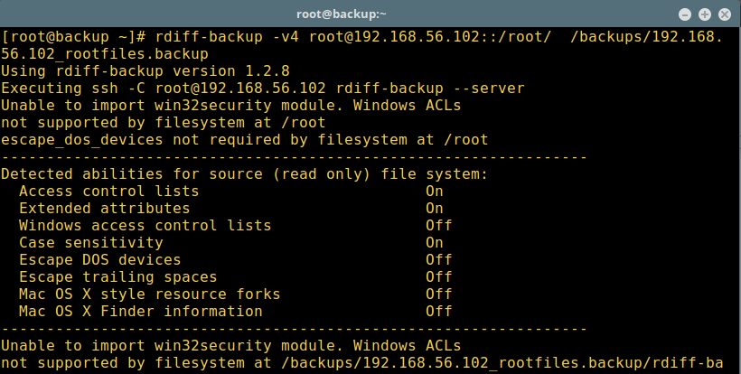Image resolution: width=741 pixels, height=374 pixels.
Task: Click the dashed separator above 'Detected abilities'
Action: tap(294, 157)
